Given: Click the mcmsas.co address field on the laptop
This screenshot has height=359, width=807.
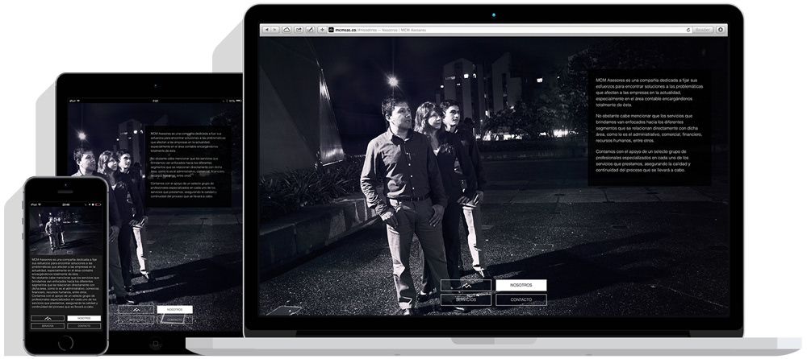Looking at the screenshot, I should pyautogui.click(x=509, y=30).
